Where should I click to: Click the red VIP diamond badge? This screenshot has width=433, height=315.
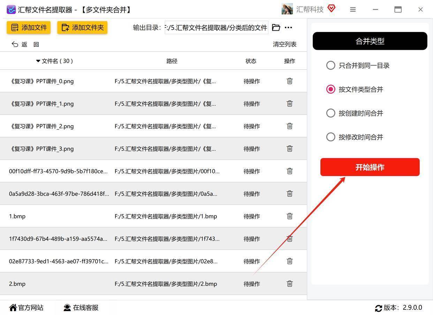pyautogui.click(x=332, y=8)
